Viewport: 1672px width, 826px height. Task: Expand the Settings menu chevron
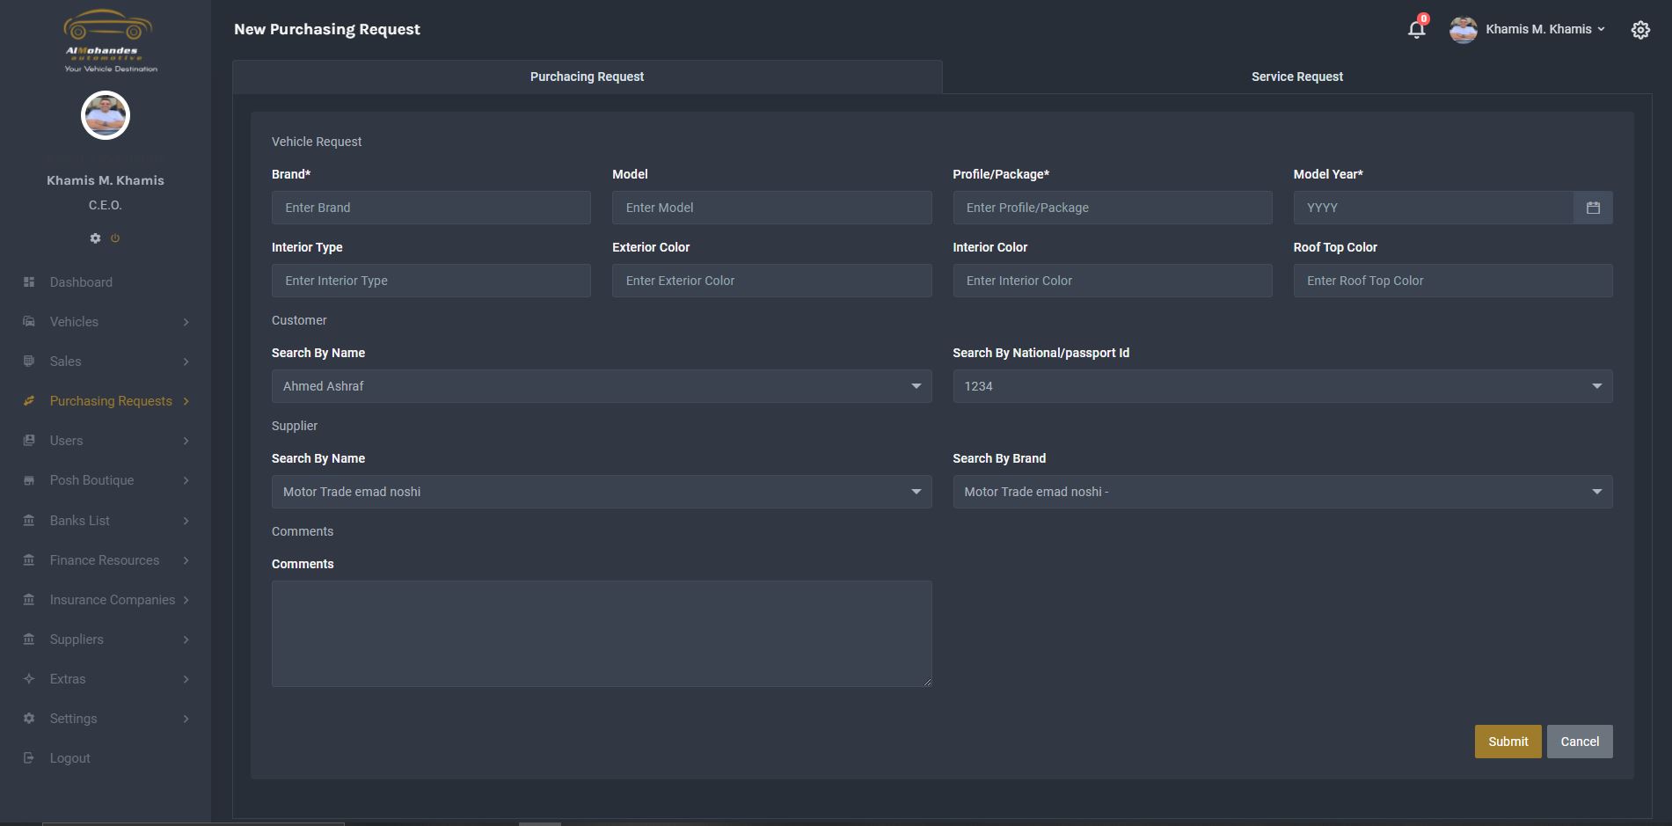click(x=186, y=719)
